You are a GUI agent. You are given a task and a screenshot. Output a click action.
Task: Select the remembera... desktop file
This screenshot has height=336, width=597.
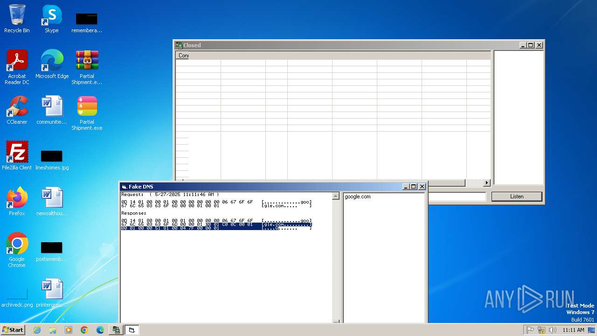point(87,22)
